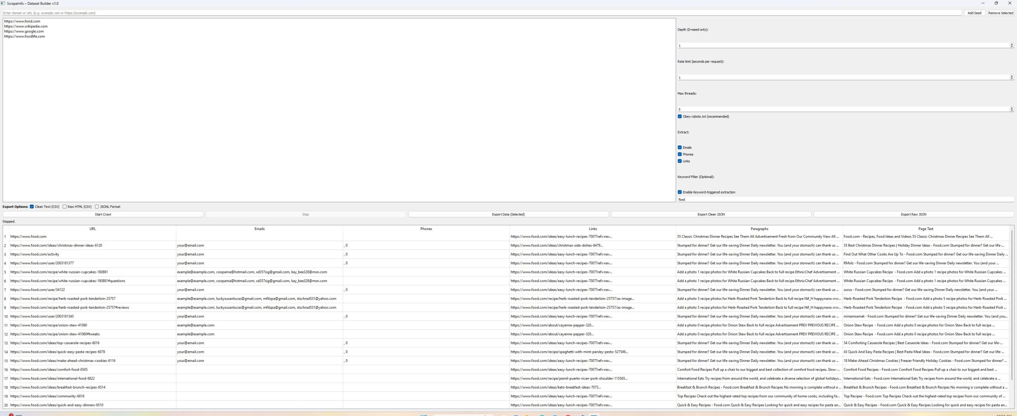Click the Paragraphs column header
1017x416 pixels.
760,229
